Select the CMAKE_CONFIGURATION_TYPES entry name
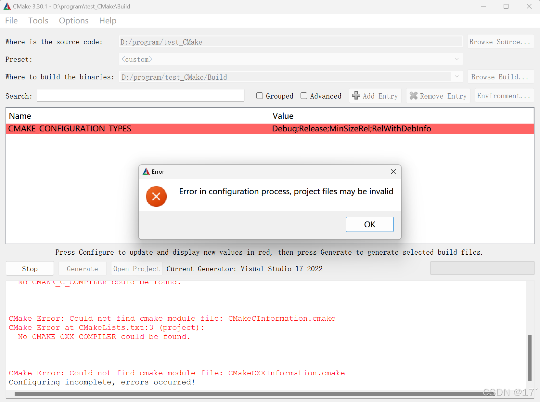The image size is (540, 402). [70, 129]
